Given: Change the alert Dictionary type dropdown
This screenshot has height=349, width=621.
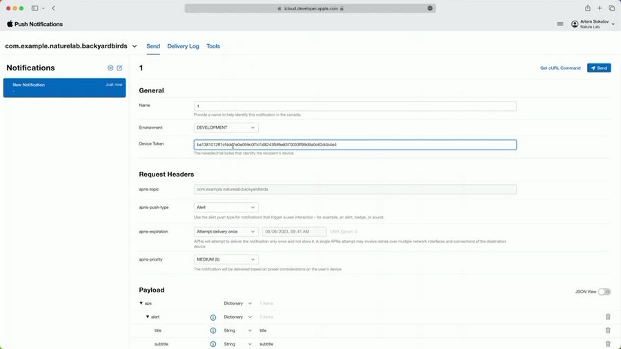Looking at the screenshot, I should click(237, 317).
